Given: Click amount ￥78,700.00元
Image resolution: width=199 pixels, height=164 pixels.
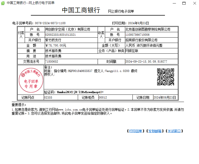Looking at the screenshot, I should point(56,45).
